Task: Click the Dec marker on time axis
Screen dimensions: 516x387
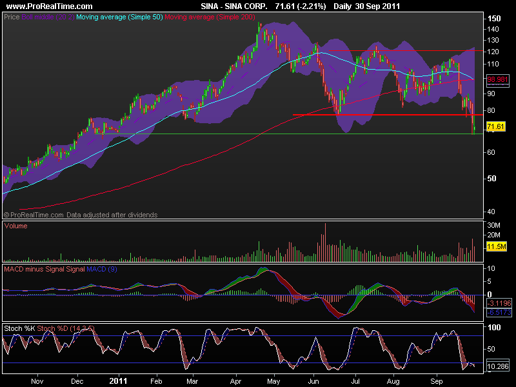Action: tap(77, 381)
